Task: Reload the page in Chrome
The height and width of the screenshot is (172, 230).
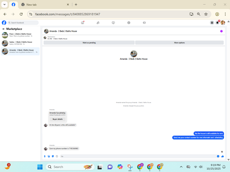Action: pos(21,14)
